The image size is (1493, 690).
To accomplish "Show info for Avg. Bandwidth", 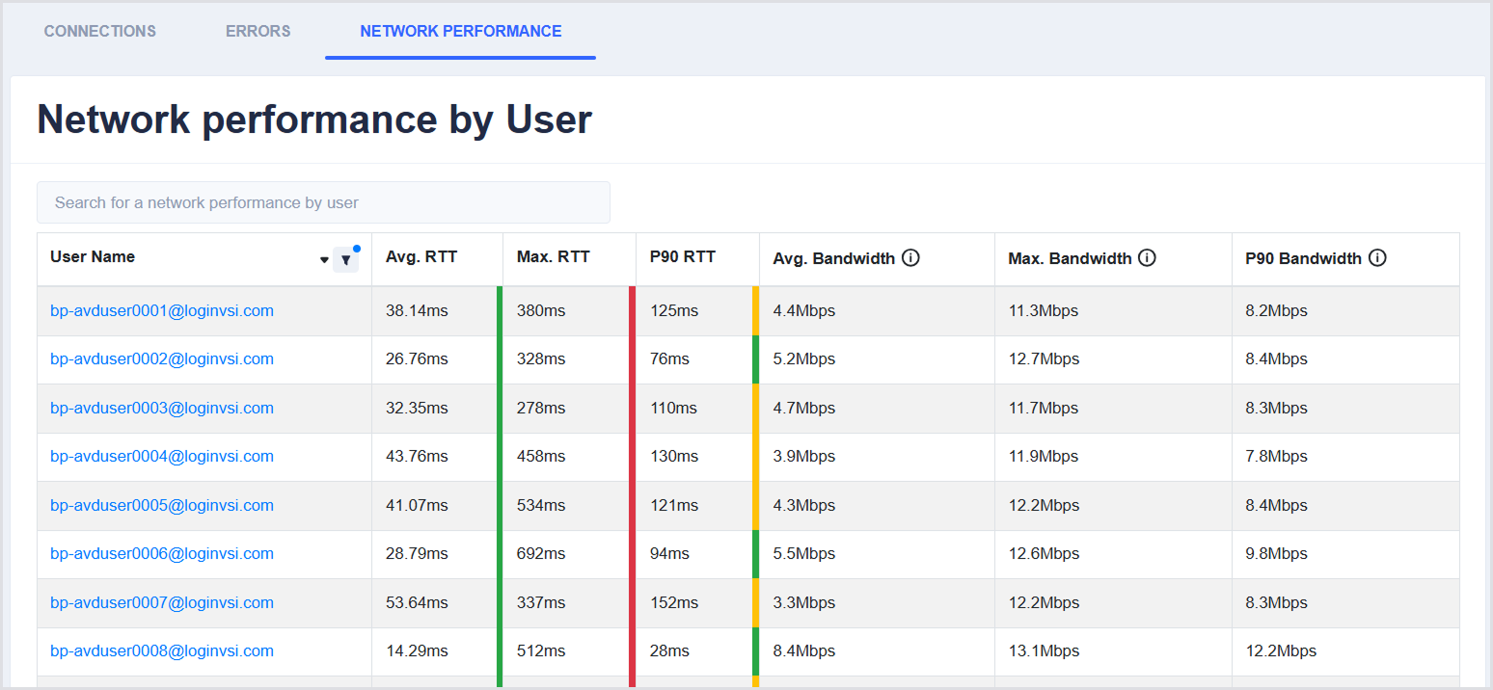I will pos(910,258).
